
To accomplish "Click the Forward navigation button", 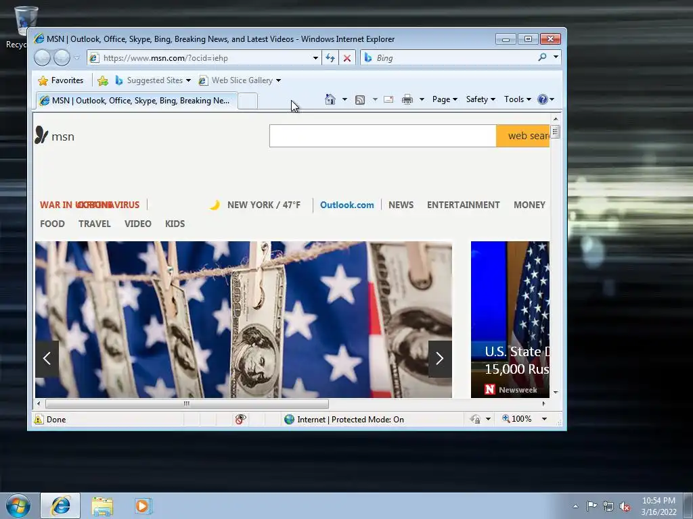I will click(62, 58).
